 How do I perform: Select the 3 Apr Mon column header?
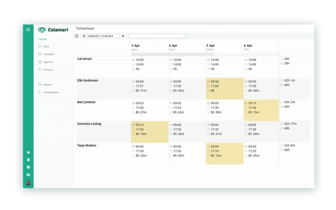click(x=136, y=48)
